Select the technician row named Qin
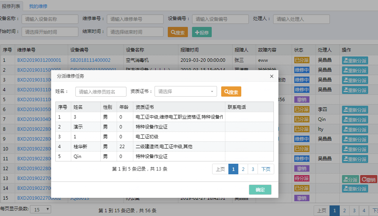 [x=164, y=157]
